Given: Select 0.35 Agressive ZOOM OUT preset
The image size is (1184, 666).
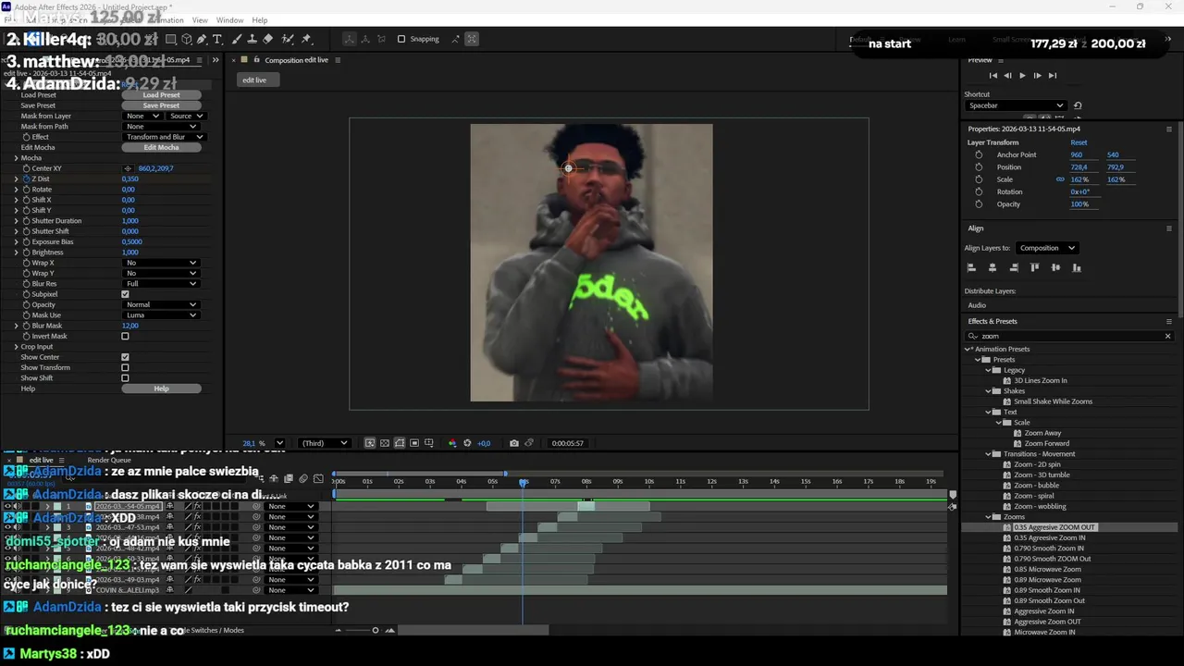Looking at the screenshot, I should 1054,527.
